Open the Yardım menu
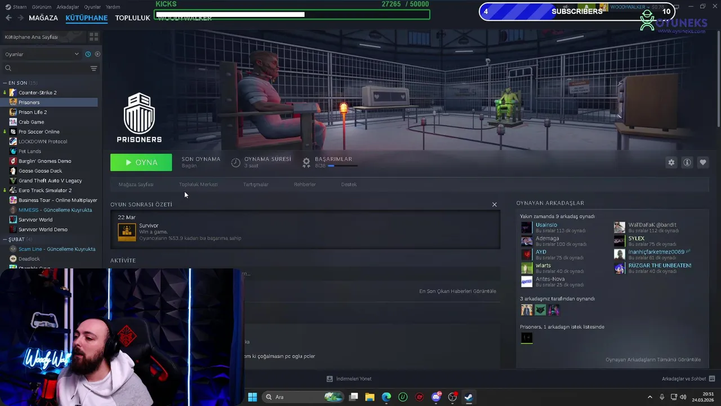Viewport: 721px width, 406px height. tap(113, 7)
